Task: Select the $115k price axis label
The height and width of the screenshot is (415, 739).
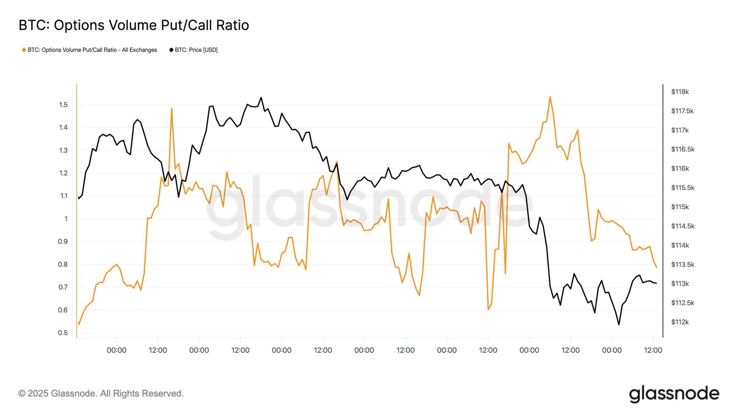Action: (x=680, y=207)
